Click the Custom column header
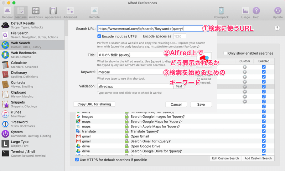Image resolution: width=285 pixels, height=171 pixels. [244, 61]
